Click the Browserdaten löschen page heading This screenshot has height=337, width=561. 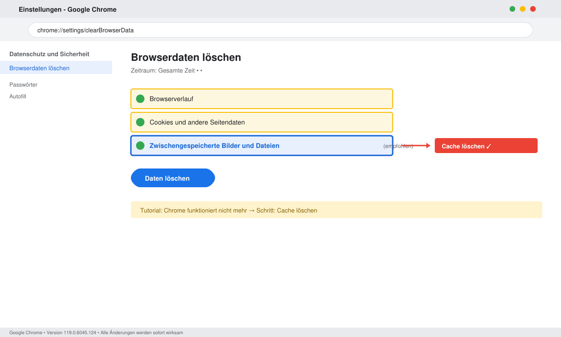click(x=186, y=58)
